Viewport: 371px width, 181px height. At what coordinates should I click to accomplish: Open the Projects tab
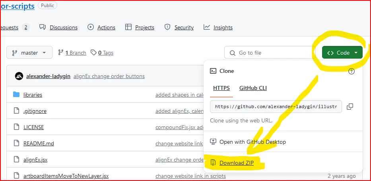[145, 28]
